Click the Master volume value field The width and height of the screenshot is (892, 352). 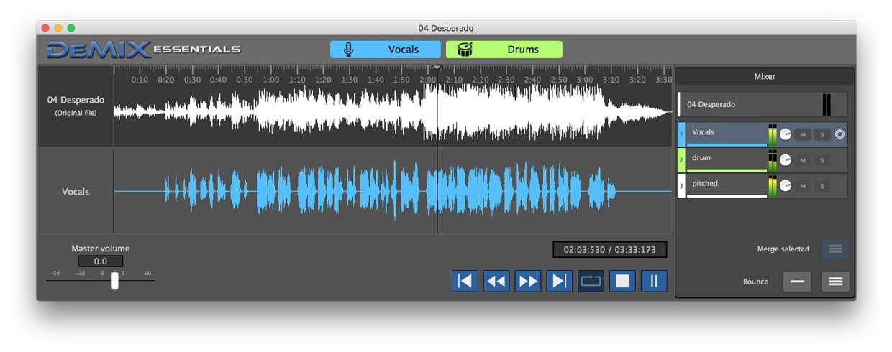[101, 261]
